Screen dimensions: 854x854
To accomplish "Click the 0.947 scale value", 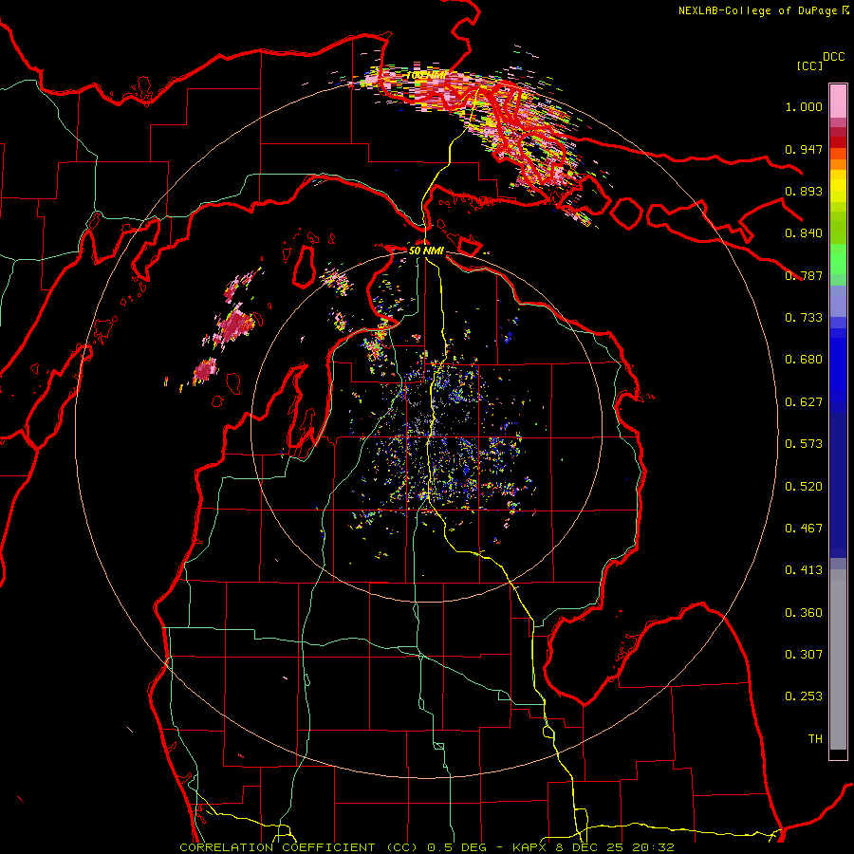I will (x=804, y=149).
